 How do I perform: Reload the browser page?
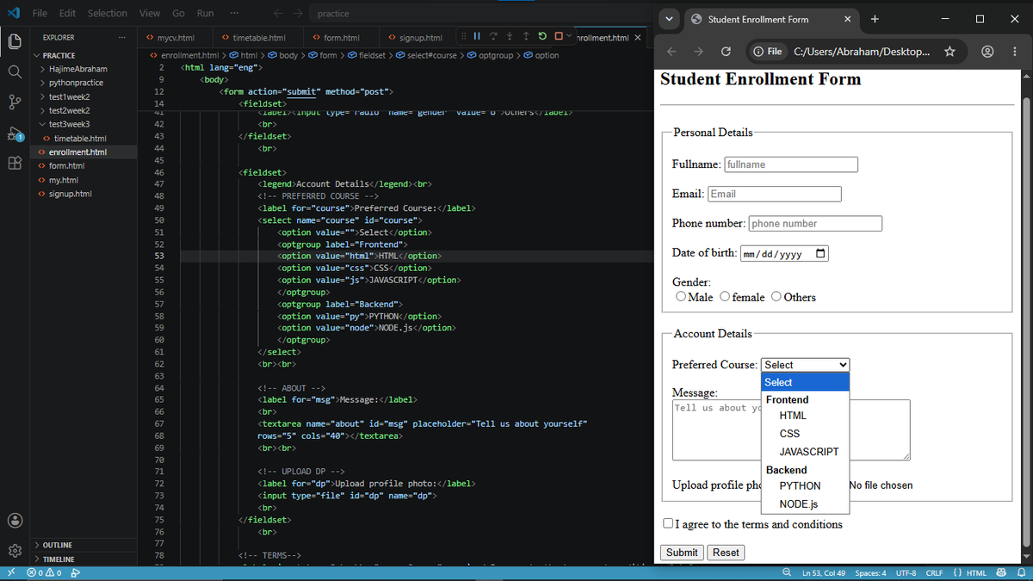726,52
